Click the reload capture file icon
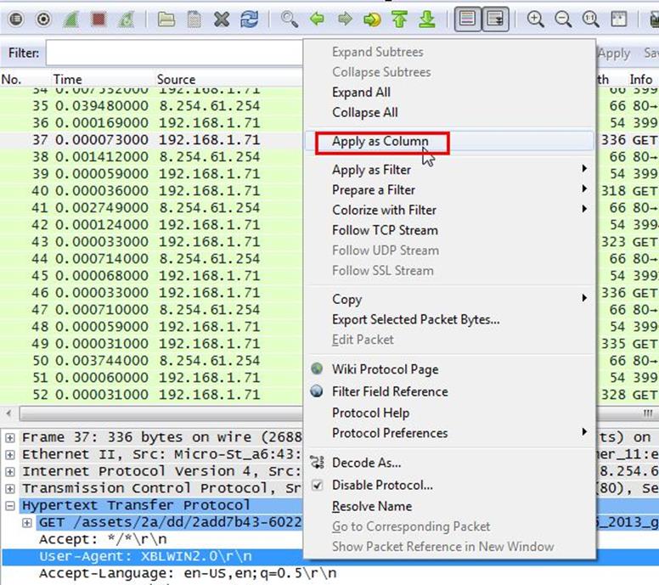 click(x=249, y=20)
